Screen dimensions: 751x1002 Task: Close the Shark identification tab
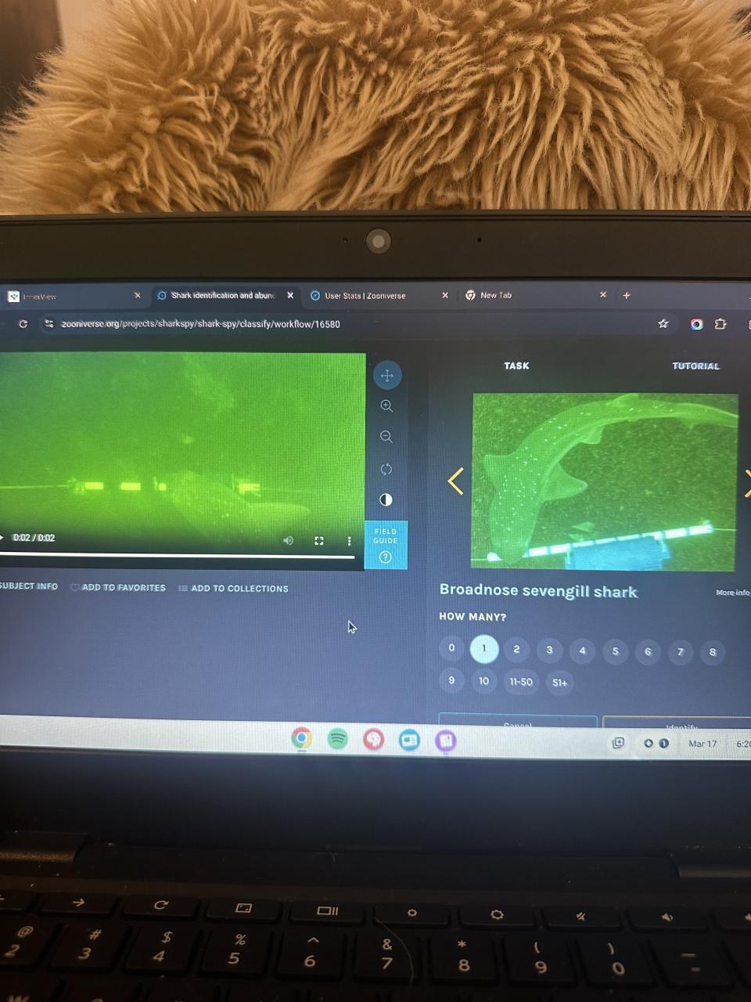(290, 295)
